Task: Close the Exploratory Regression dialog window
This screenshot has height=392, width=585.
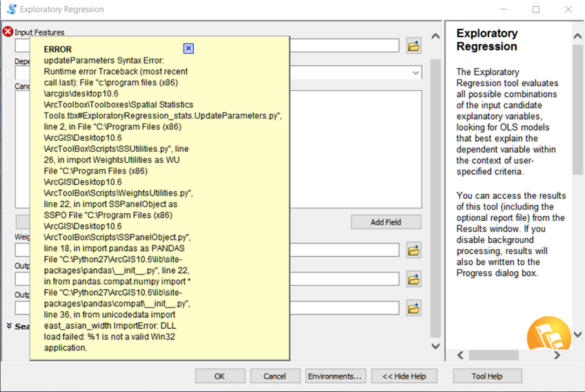Action: pyautogui.click(x=568, y=10)
